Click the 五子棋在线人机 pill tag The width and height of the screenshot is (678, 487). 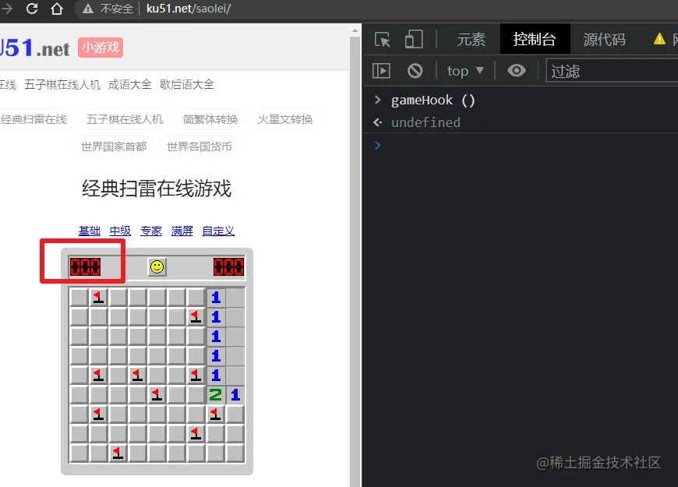point(125,119)
